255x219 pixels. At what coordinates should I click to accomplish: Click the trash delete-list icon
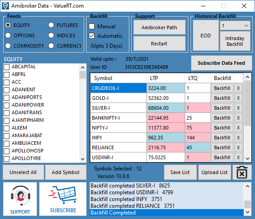point(242,172)
